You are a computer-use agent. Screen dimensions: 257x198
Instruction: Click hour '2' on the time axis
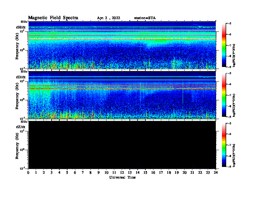44,173
